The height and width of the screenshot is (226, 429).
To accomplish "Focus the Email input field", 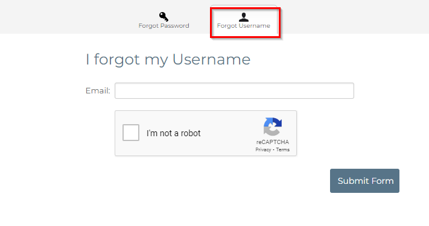I will 234,91.
